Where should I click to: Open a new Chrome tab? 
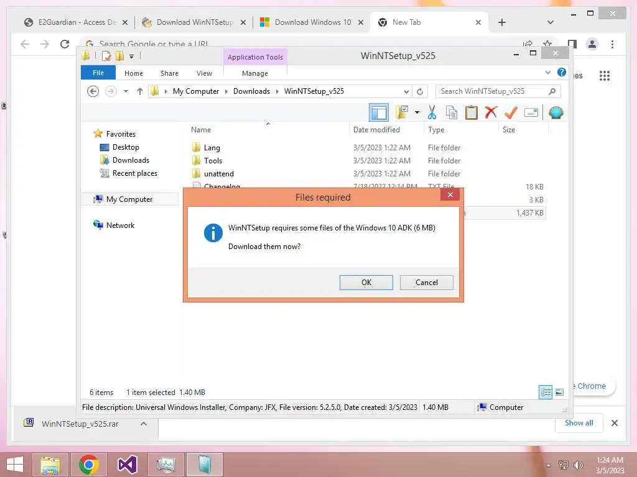pyautogui.click(x=502, y=22)
